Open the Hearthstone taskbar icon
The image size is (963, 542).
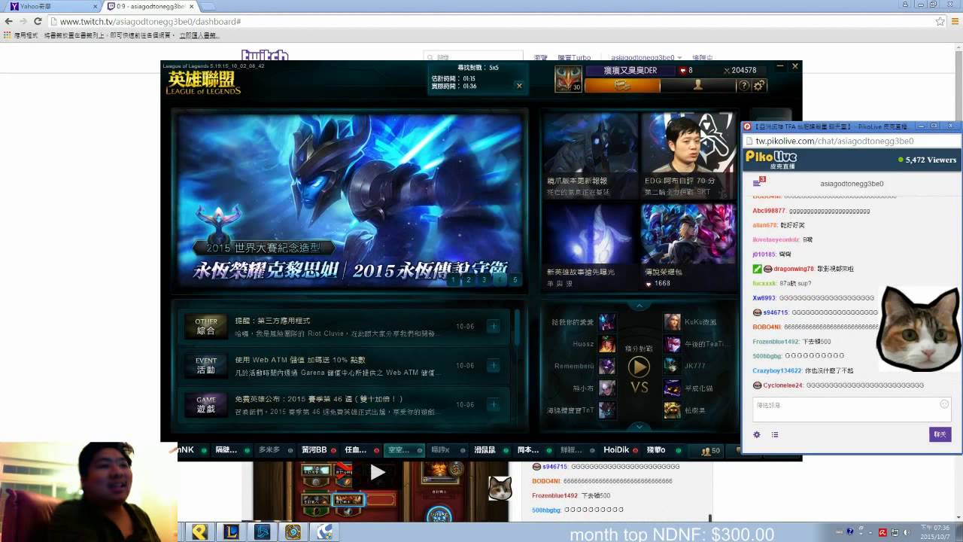(293, 531)
